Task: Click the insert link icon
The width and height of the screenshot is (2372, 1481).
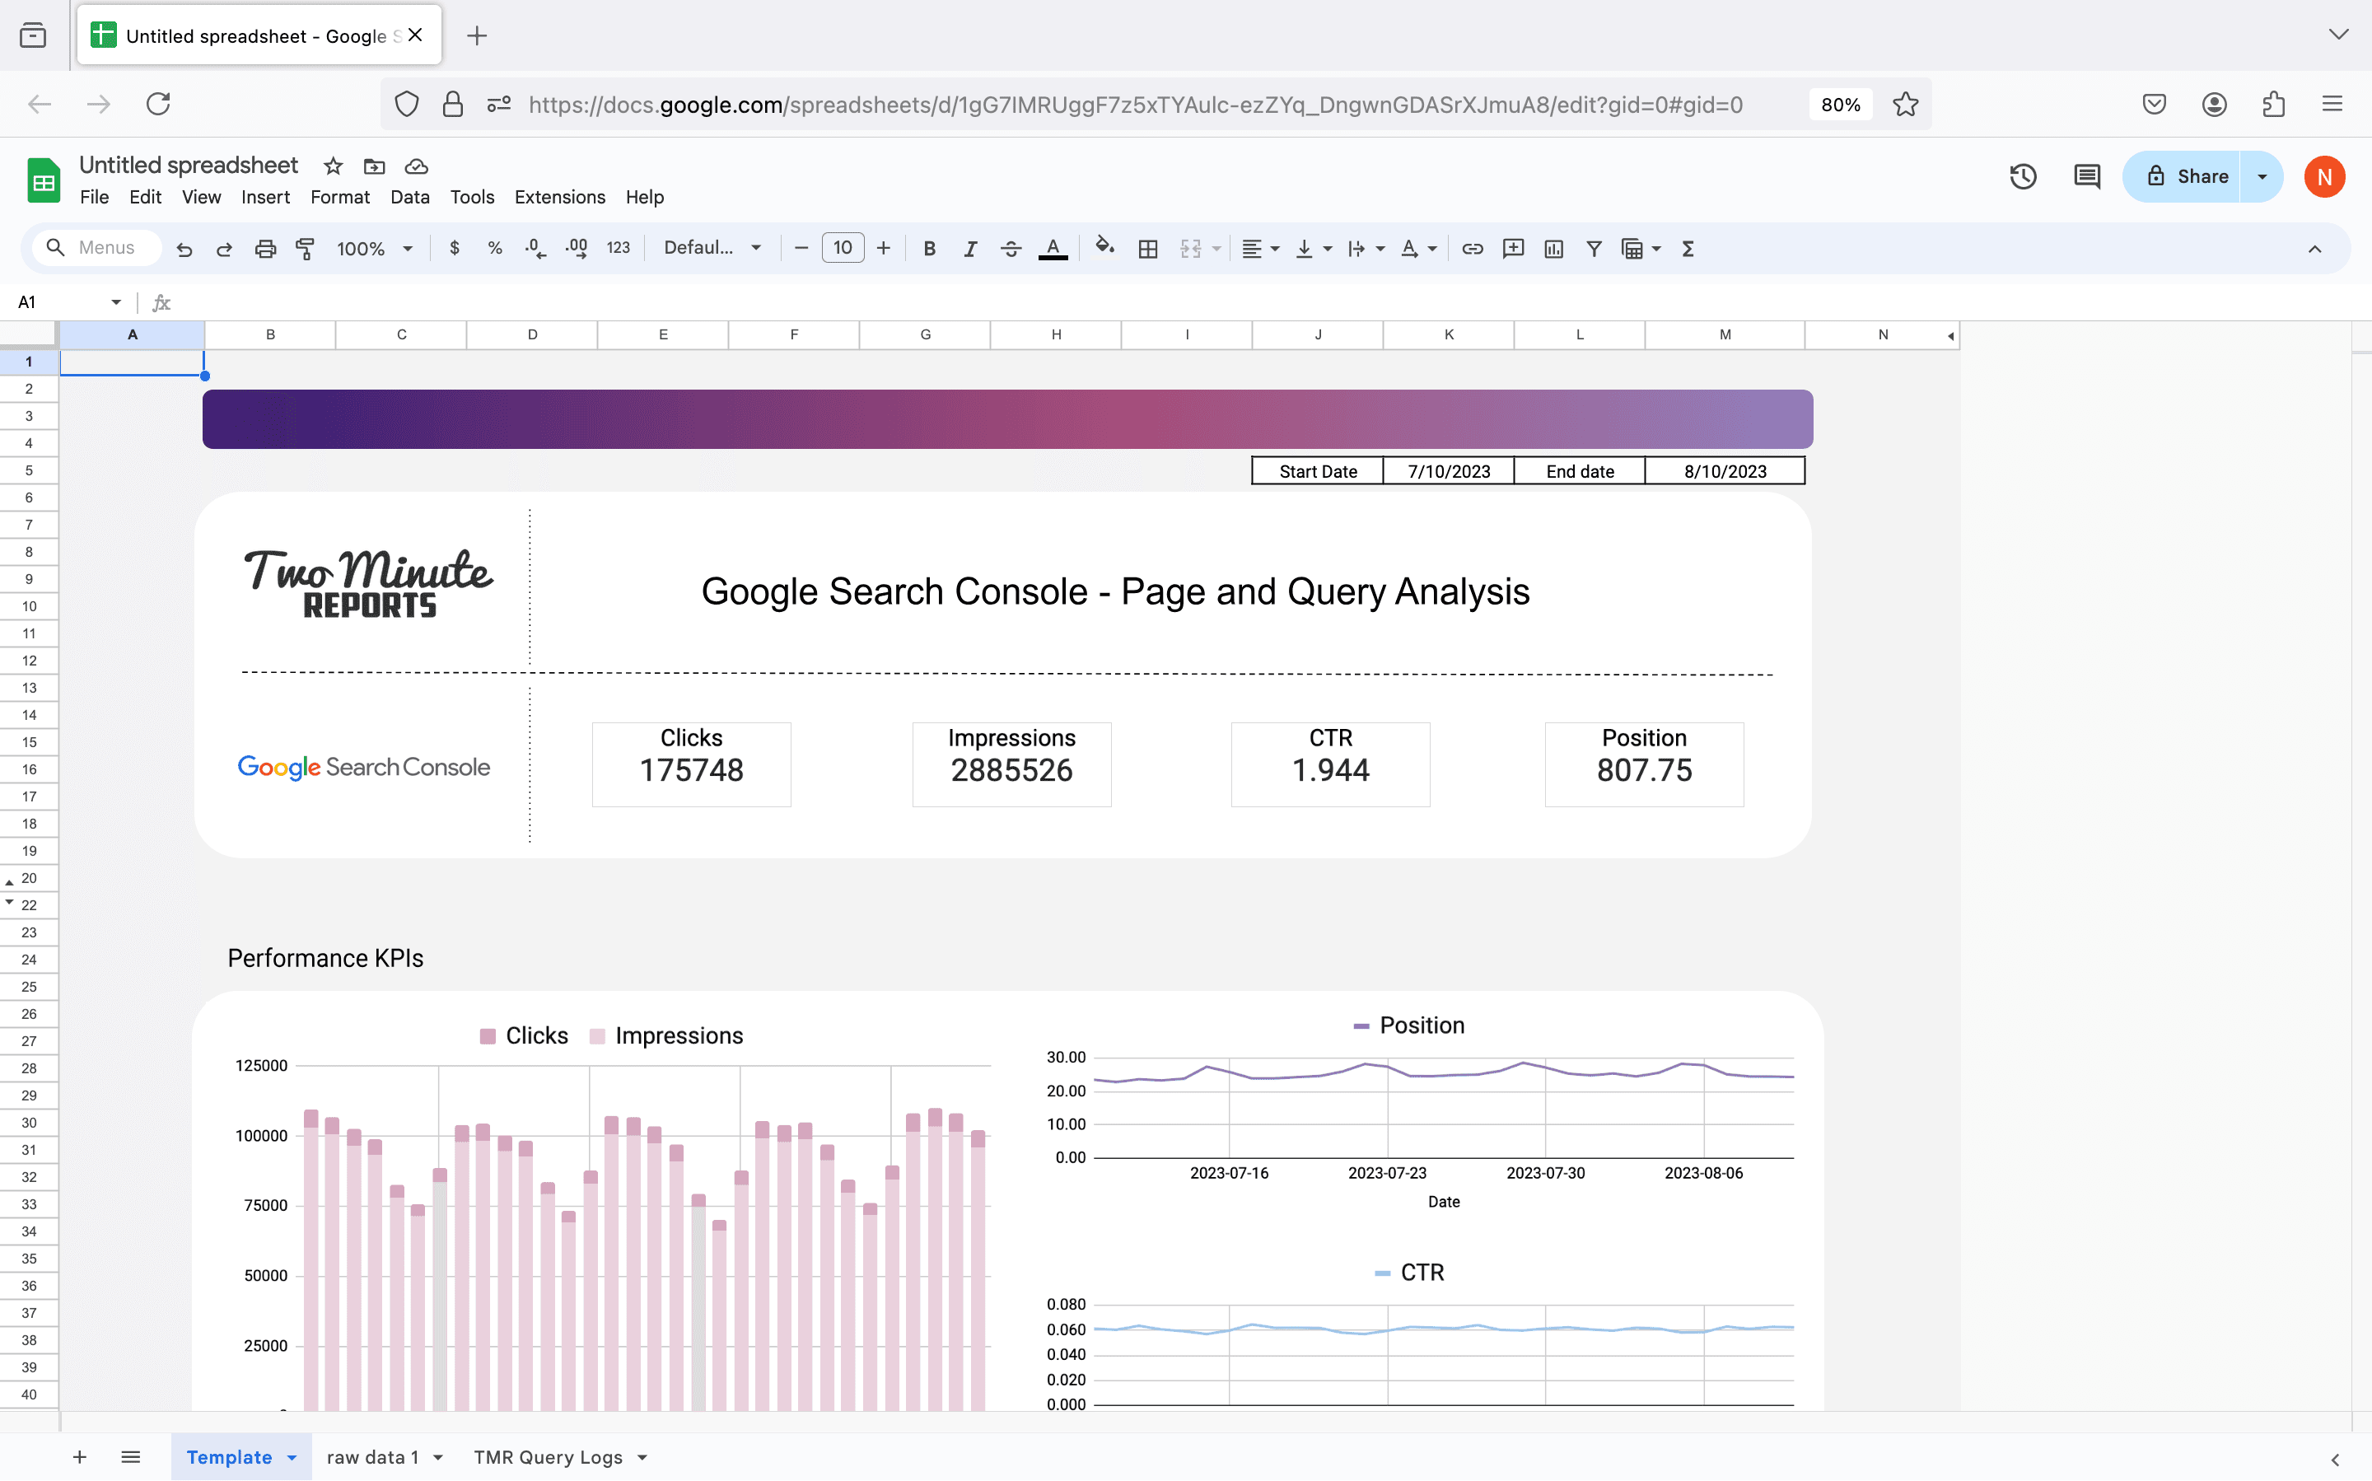Action: pos(1472,249)
